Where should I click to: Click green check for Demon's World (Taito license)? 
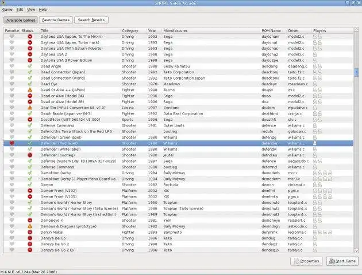click(30, 209)
